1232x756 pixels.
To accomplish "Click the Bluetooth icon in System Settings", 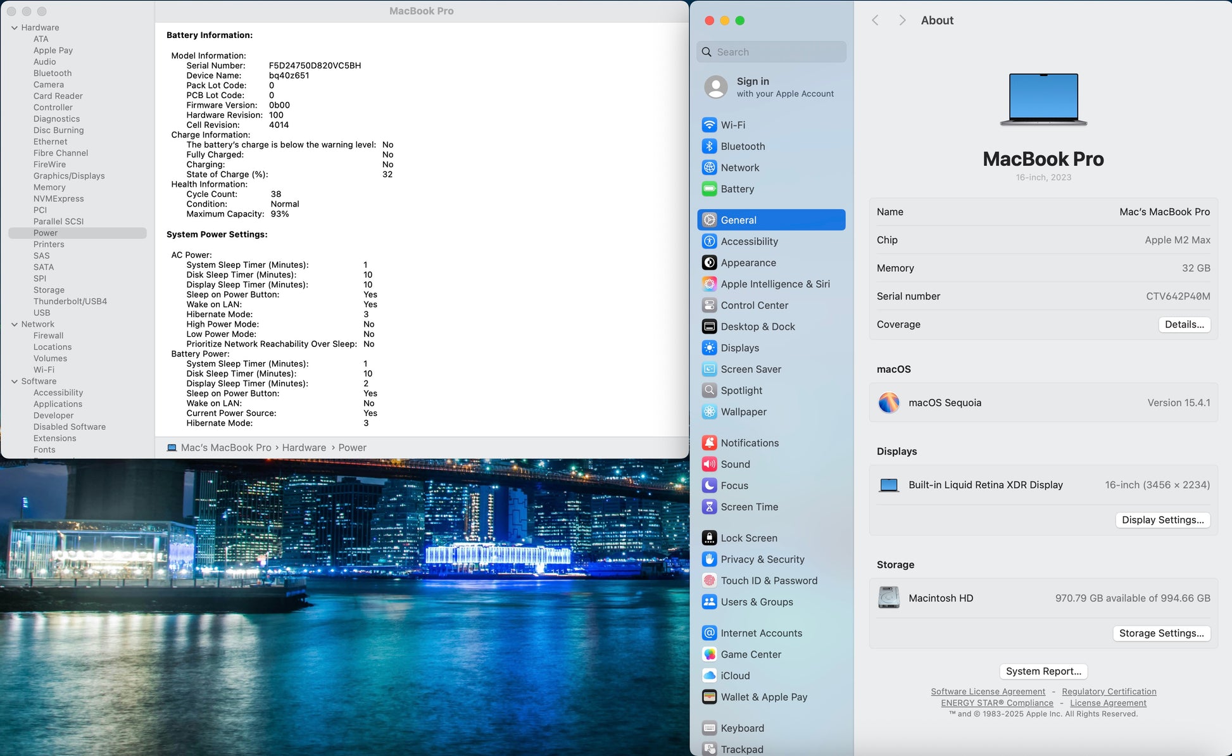I will 709,146.
